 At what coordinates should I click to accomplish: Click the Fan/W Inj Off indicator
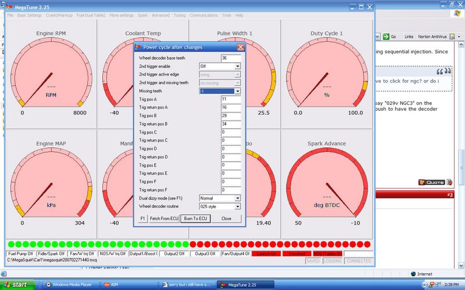click(82, 253)
